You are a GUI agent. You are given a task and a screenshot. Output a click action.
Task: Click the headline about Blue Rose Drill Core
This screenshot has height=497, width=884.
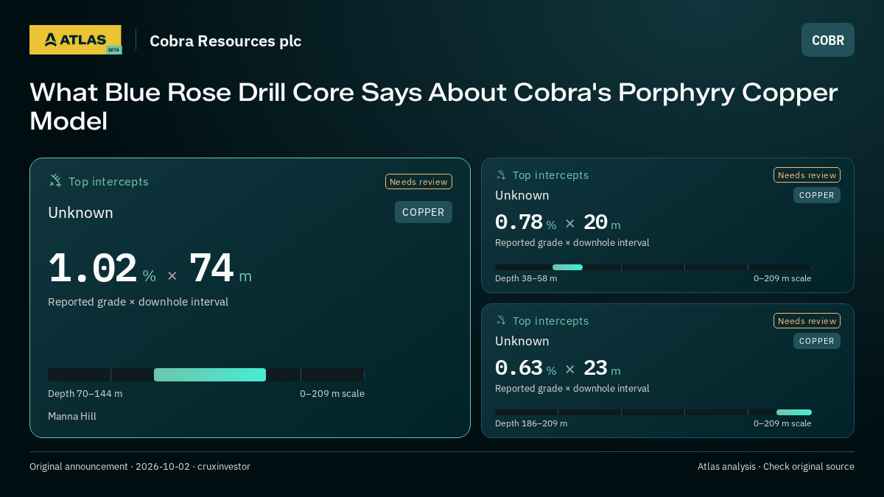tap(434, 107)
